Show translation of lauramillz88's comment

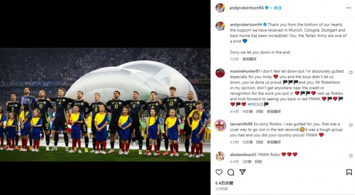pyautogui.click(x=274, y=142)
